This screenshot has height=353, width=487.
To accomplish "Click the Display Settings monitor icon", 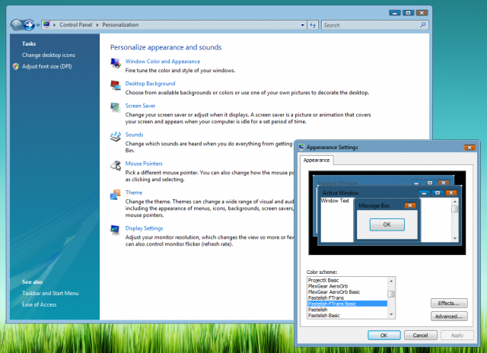I will [115, 230].
